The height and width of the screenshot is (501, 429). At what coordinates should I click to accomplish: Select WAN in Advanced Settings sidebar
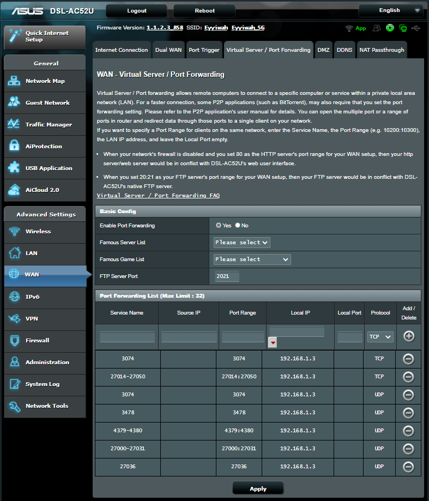click(45, 275)
